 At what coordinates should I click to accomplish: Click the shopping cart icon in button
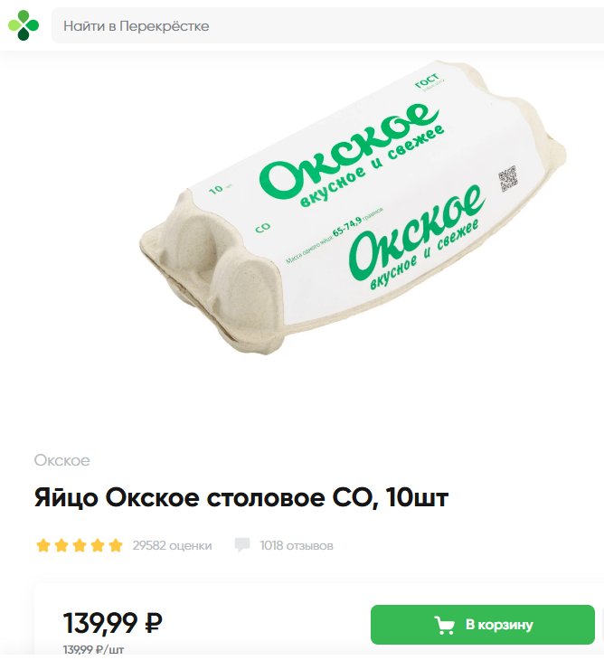coord(444,625)
